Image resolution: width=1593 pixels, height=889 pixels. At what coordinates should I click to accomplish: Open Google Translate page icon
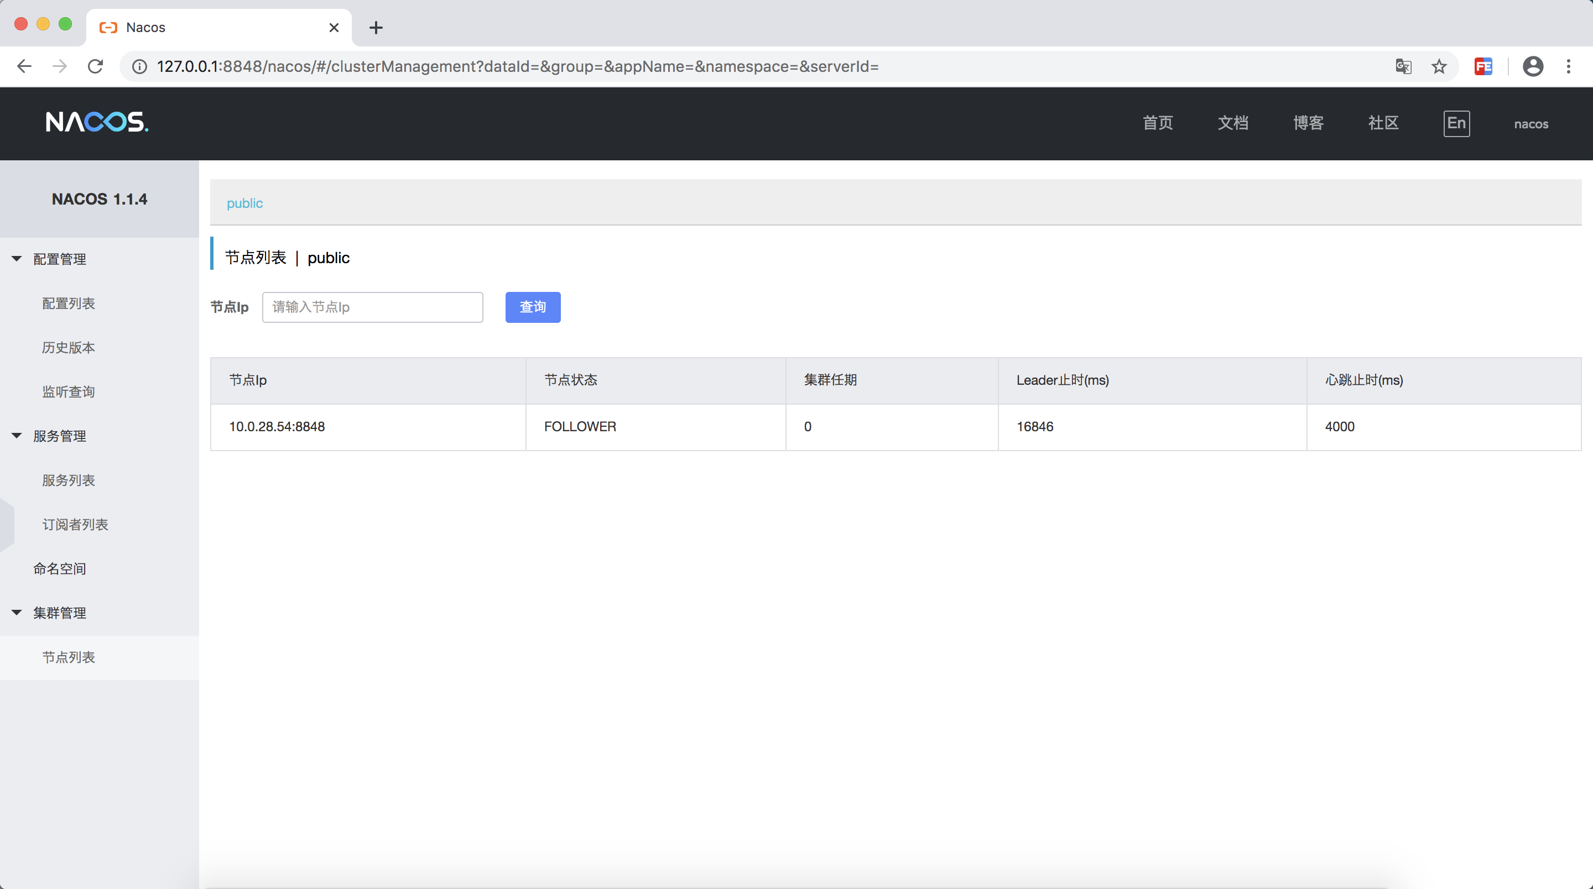tap(1403, 66)
